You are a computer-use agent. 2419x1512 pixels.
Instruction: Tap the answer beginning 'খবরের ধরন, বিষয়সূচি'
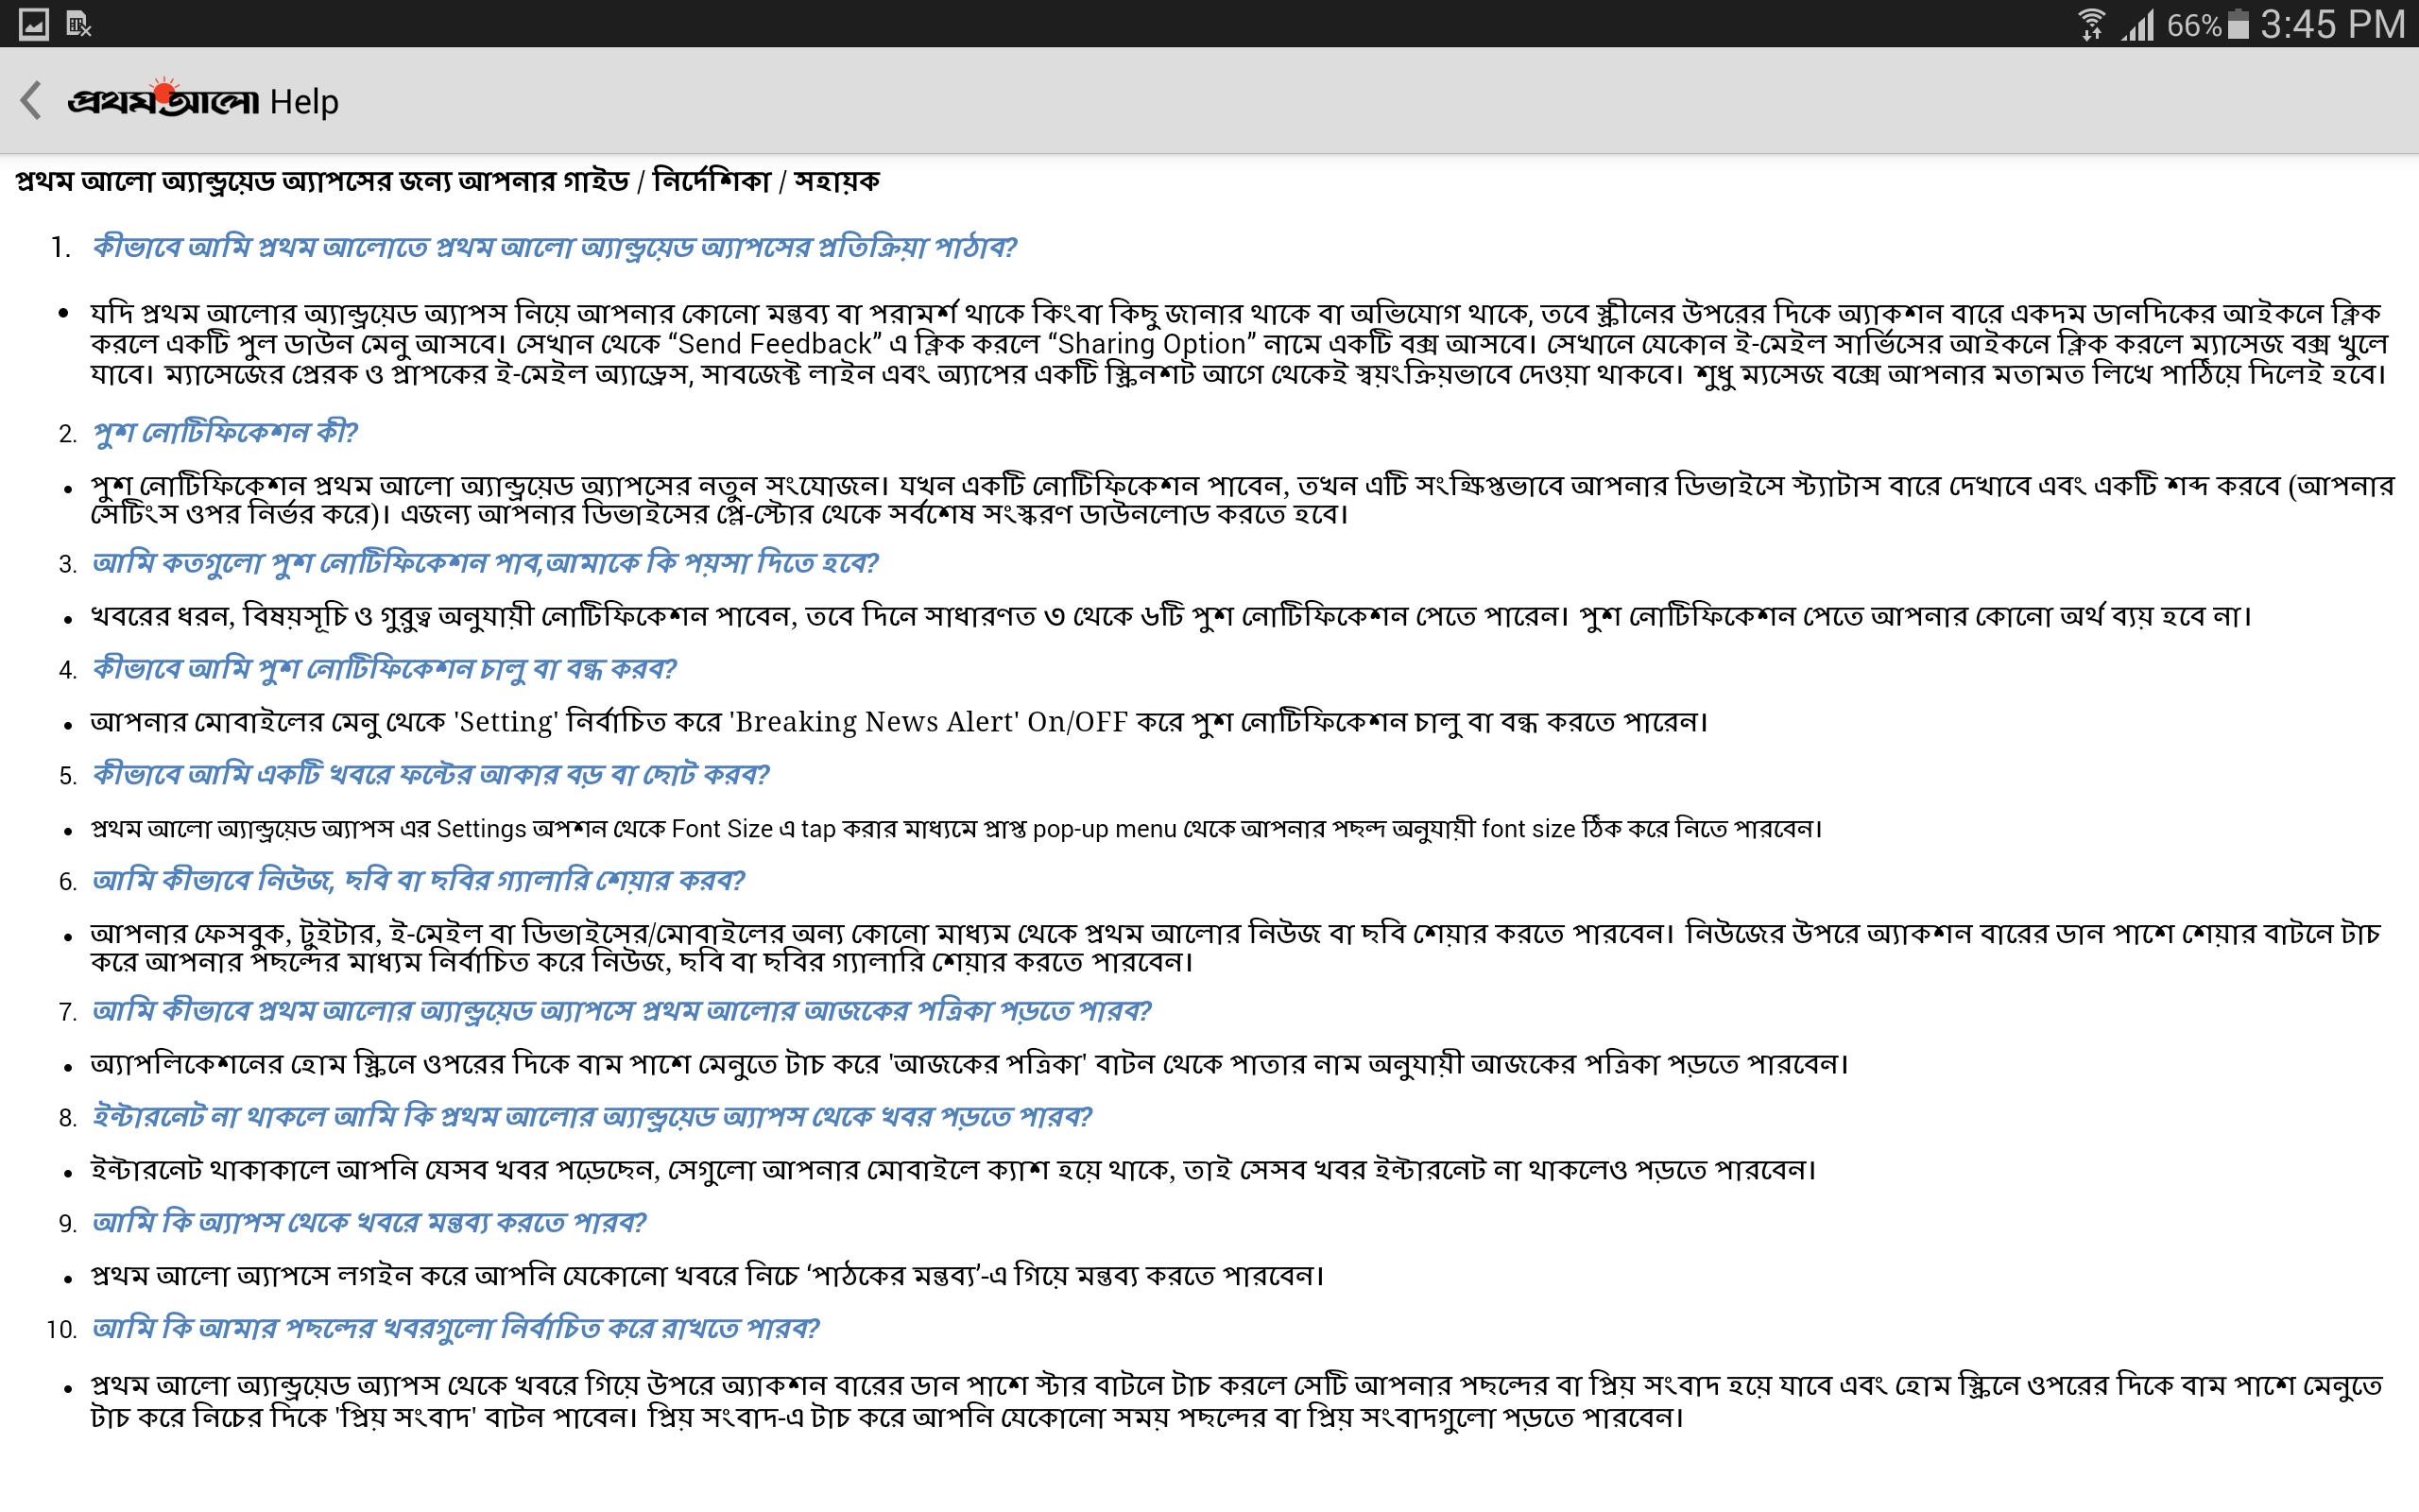pos(1171,616)
